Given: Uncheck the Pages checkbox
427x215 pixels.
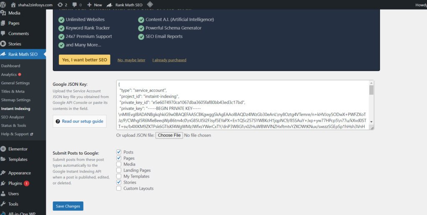Looking at the screenshot, I should pyautogui.click(x=119, y=158).
